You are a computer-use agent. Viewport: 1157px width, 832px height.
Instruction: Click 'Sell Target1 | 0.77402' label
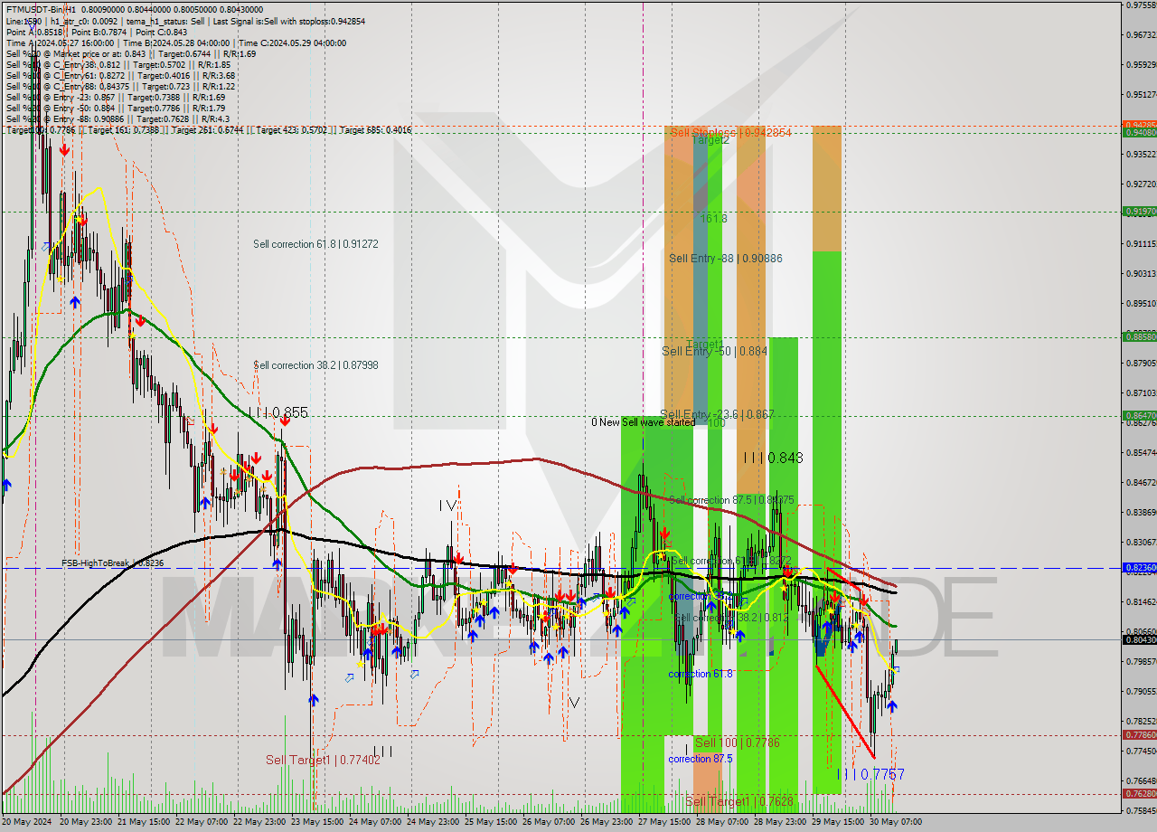click(x=323, y=761)
